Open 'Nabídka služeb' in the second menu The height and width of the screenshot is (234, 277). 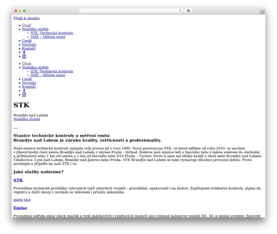pos(35,67)
